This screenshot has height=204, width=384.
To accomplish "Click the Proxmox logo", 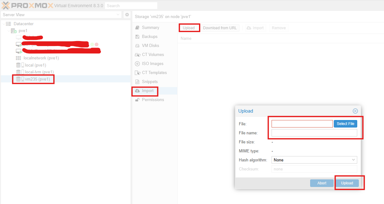I will coord(27,6).
